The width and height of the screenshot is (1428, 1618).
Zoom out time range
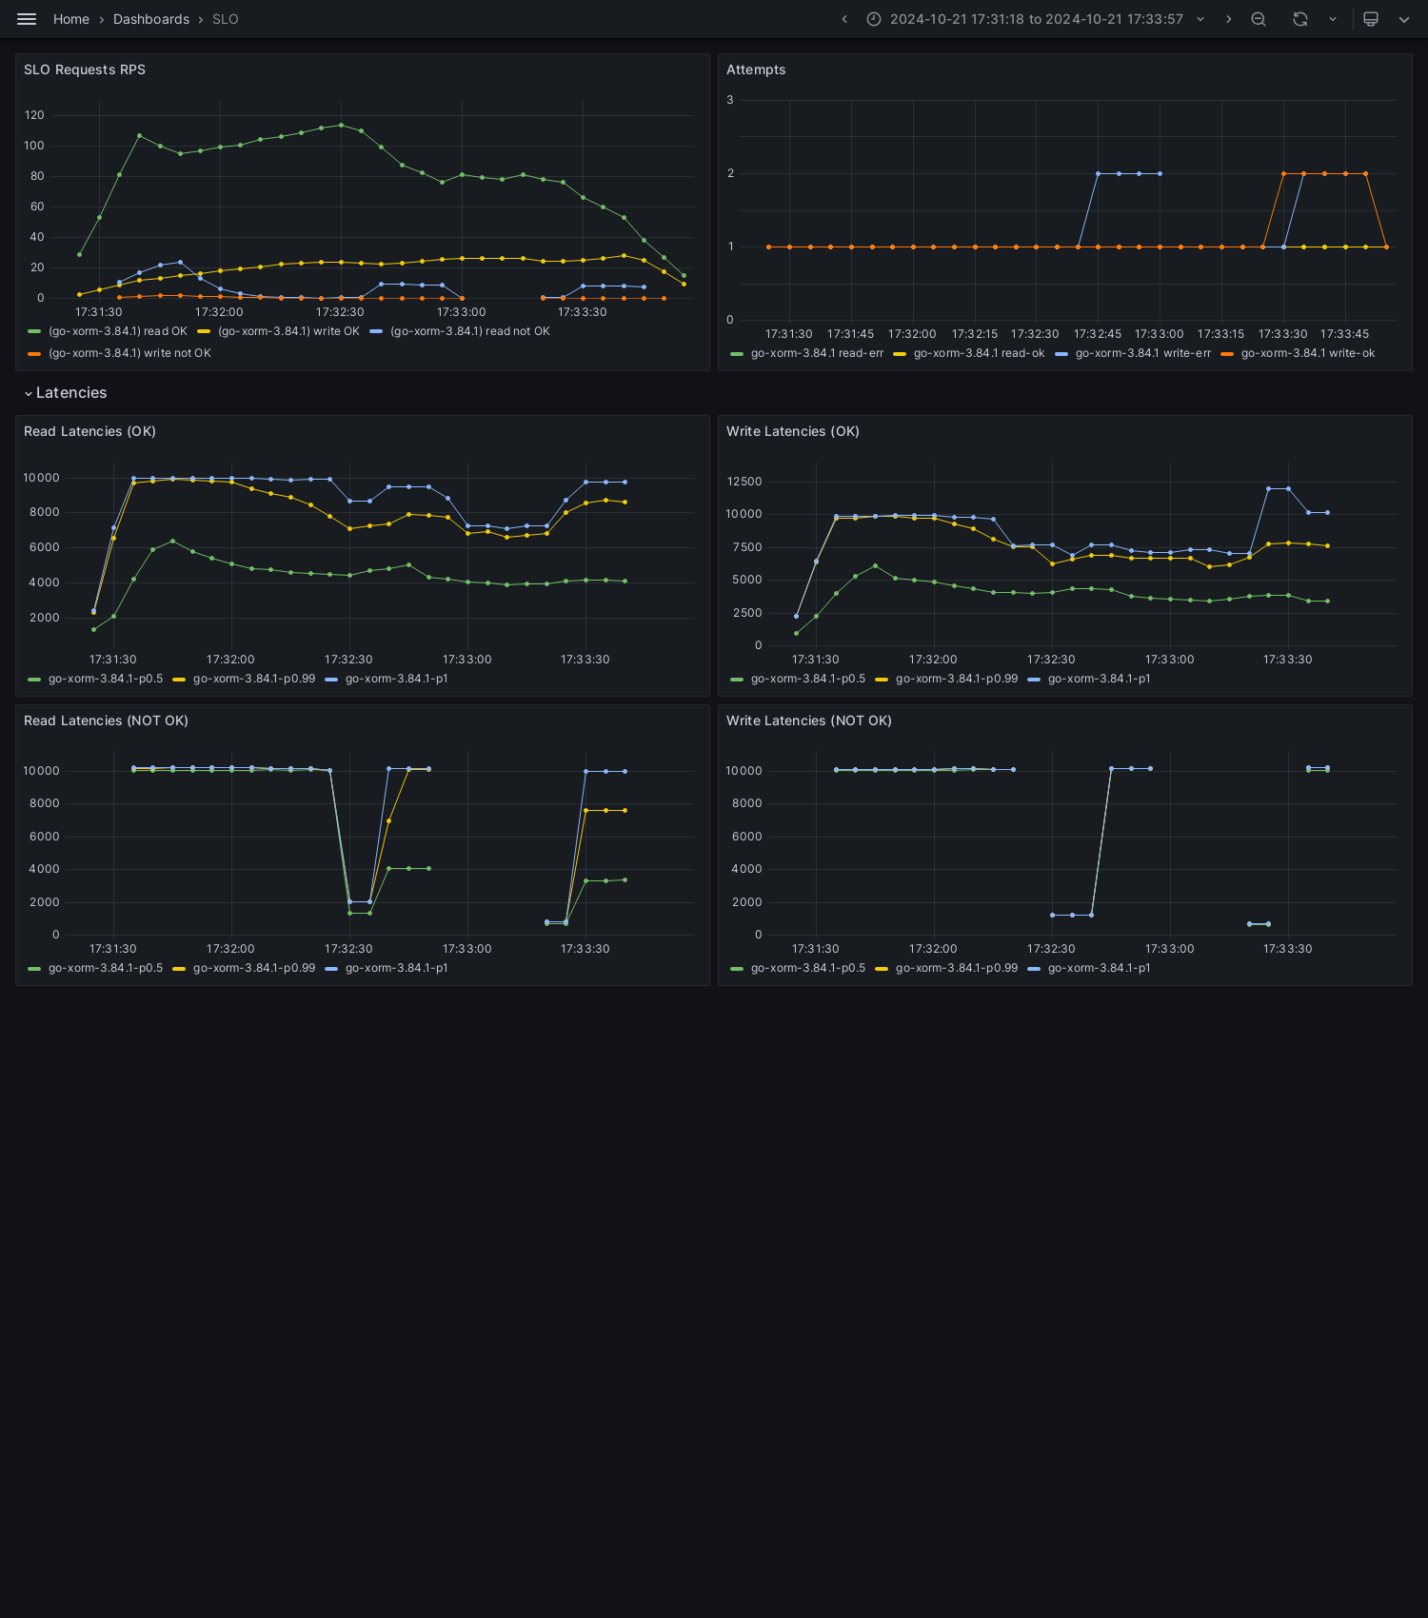tap(1259, 19)
